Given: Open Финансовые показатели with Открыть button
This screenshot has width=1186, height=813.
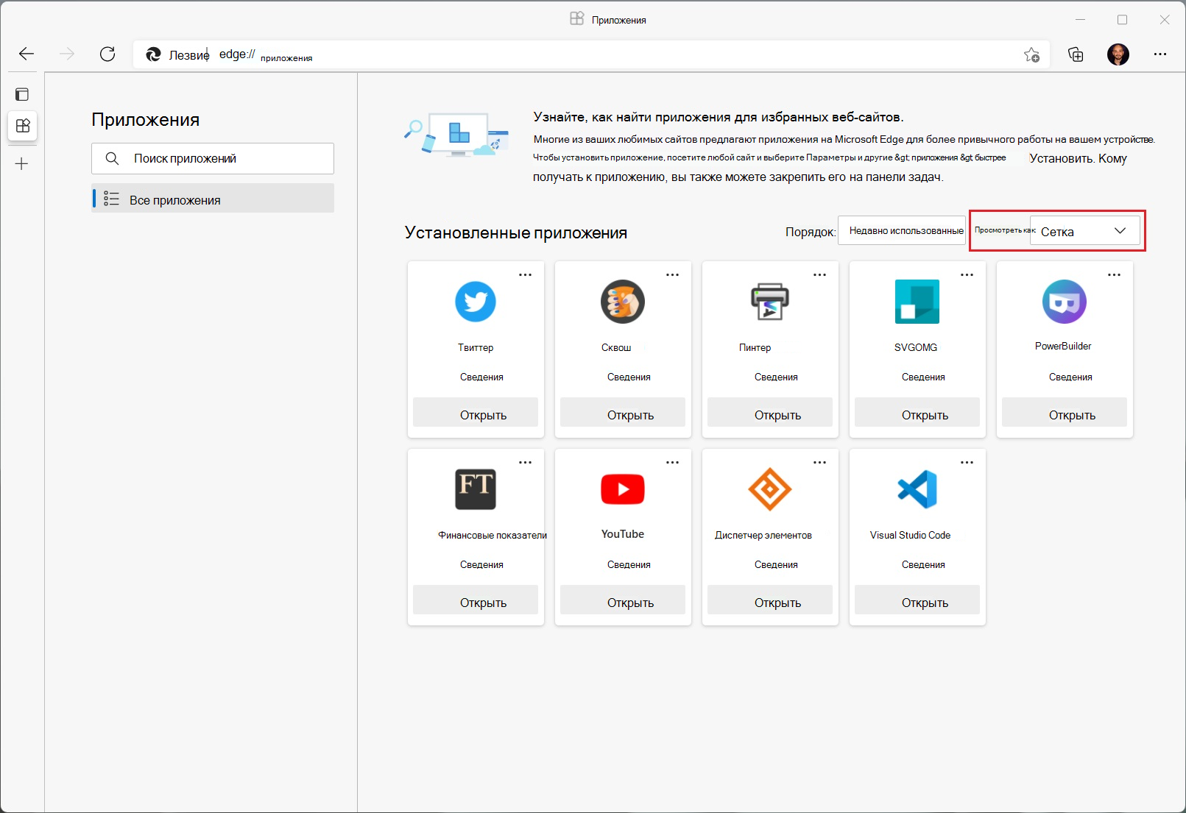Looking at the screenshot, I should [x=476, y=601].
